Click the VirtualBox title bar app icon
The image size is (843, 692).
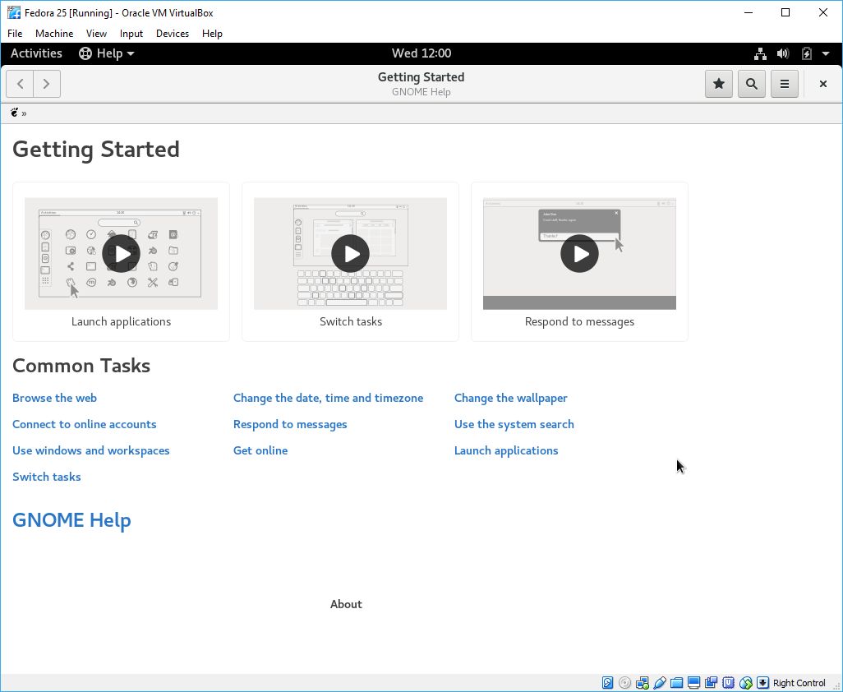(x=13, y=12)
